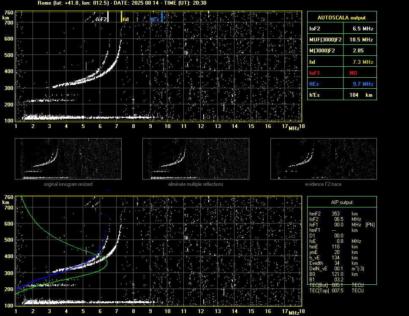Click the MUF(3000)F2 label cell
The image size is (409, 316).
(x=325, y=40)
